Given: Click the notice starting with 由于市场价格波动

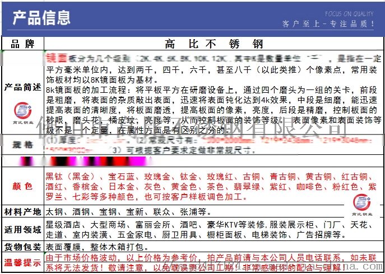Looking at the screenshot, I should 211,262.
